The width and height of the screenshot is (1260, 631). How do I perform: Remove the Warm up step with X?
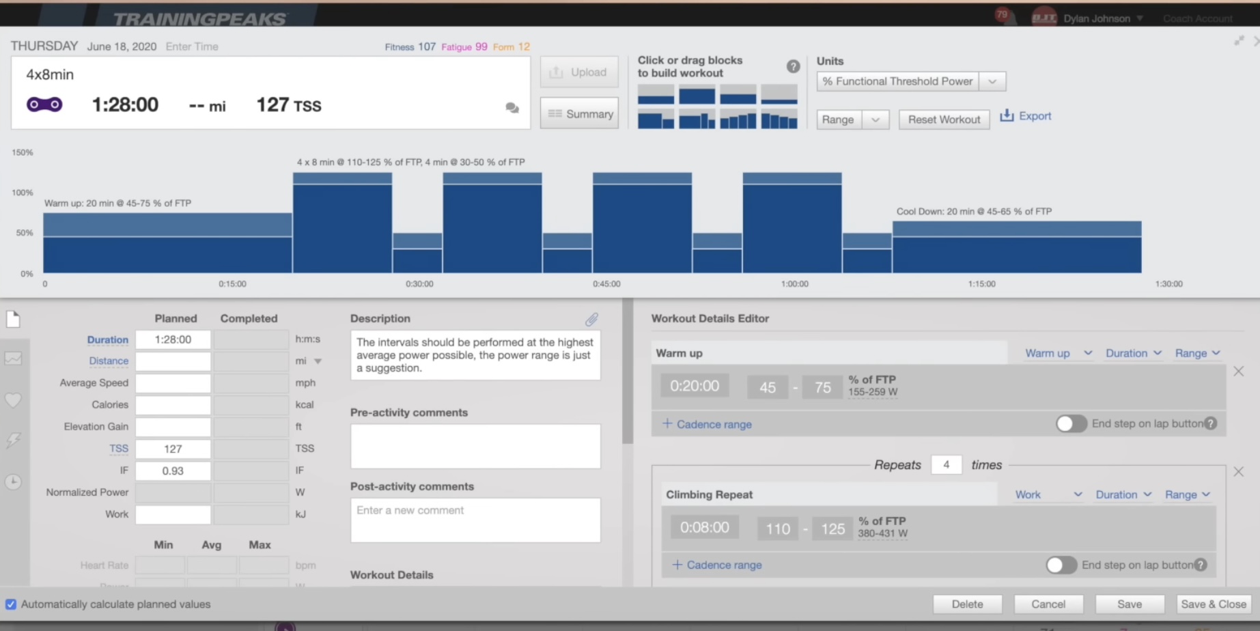[x=1238, y=371]
